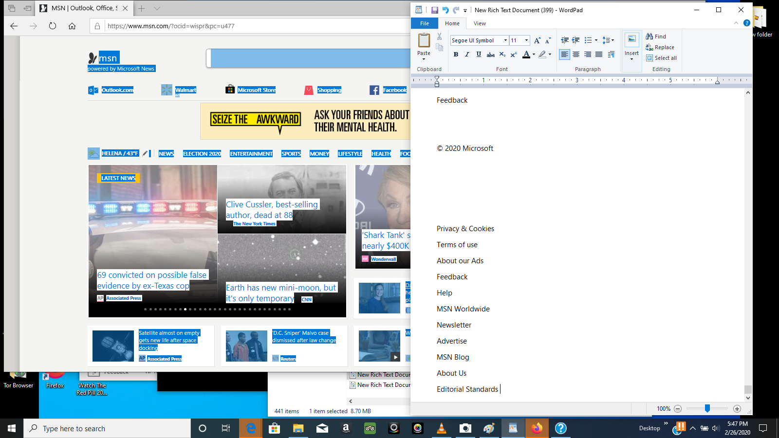Insert a picture into the document
The width and height of the screenshot is (779, 438).
coord(631,39)
